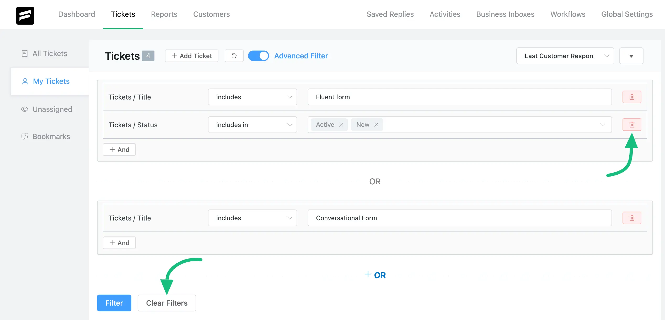665x320 pixels.
Task: Delete the Tickets Status filter row
Action: (x=632, y=125)
